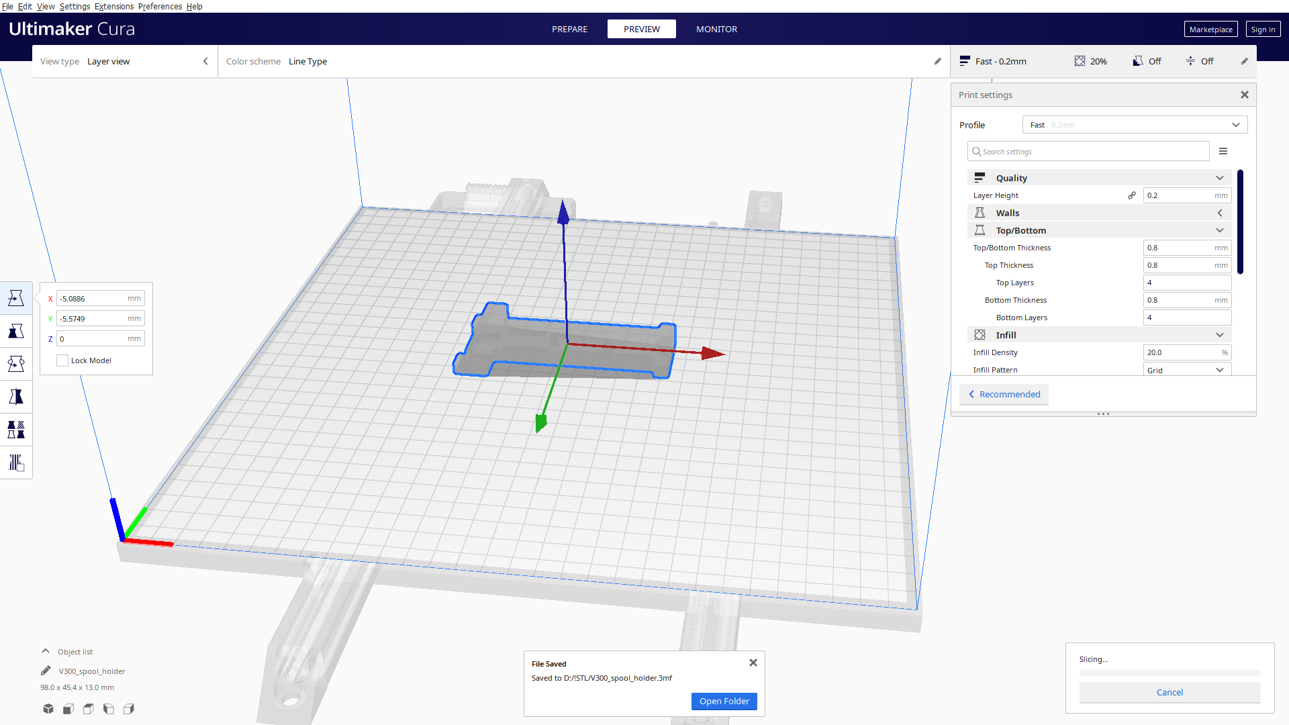Open infill summary showing 20%
Screen dimensions: 1289x725
click(1090, 61)
